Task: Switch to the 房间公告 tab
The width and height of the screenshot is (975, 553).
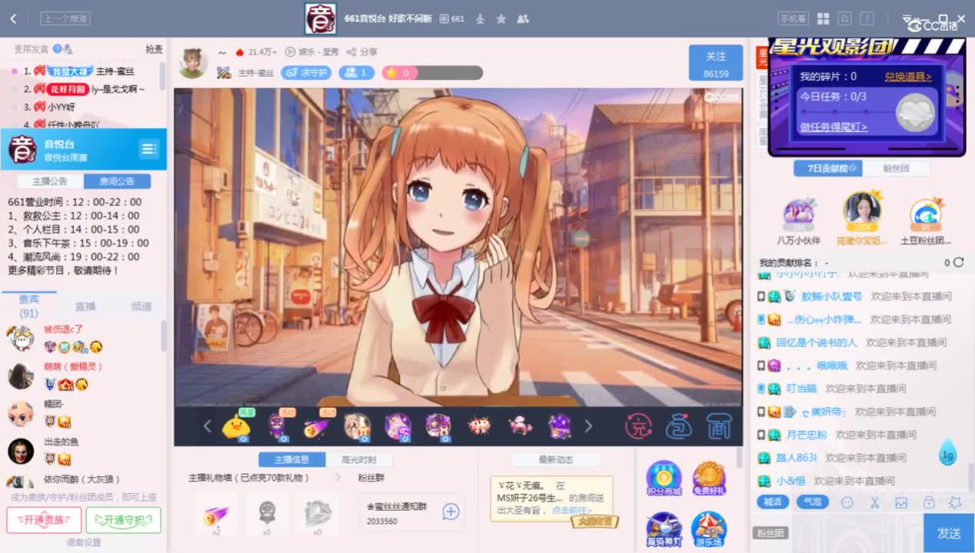Action: click(x=117, y=181)
